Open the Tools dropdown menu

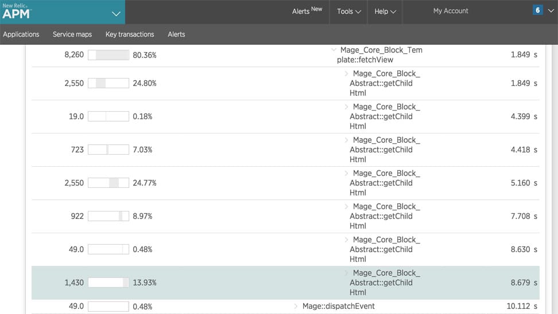click(x=349, y=11)
